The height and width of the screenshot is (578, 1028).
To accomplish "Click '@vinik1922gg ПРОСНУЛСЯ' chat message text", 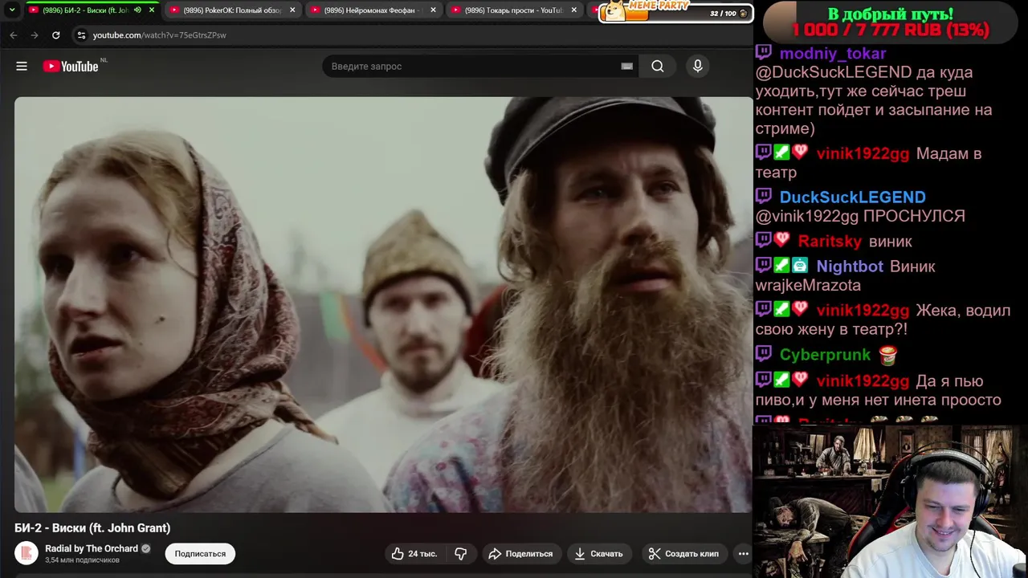I will 860,216.
